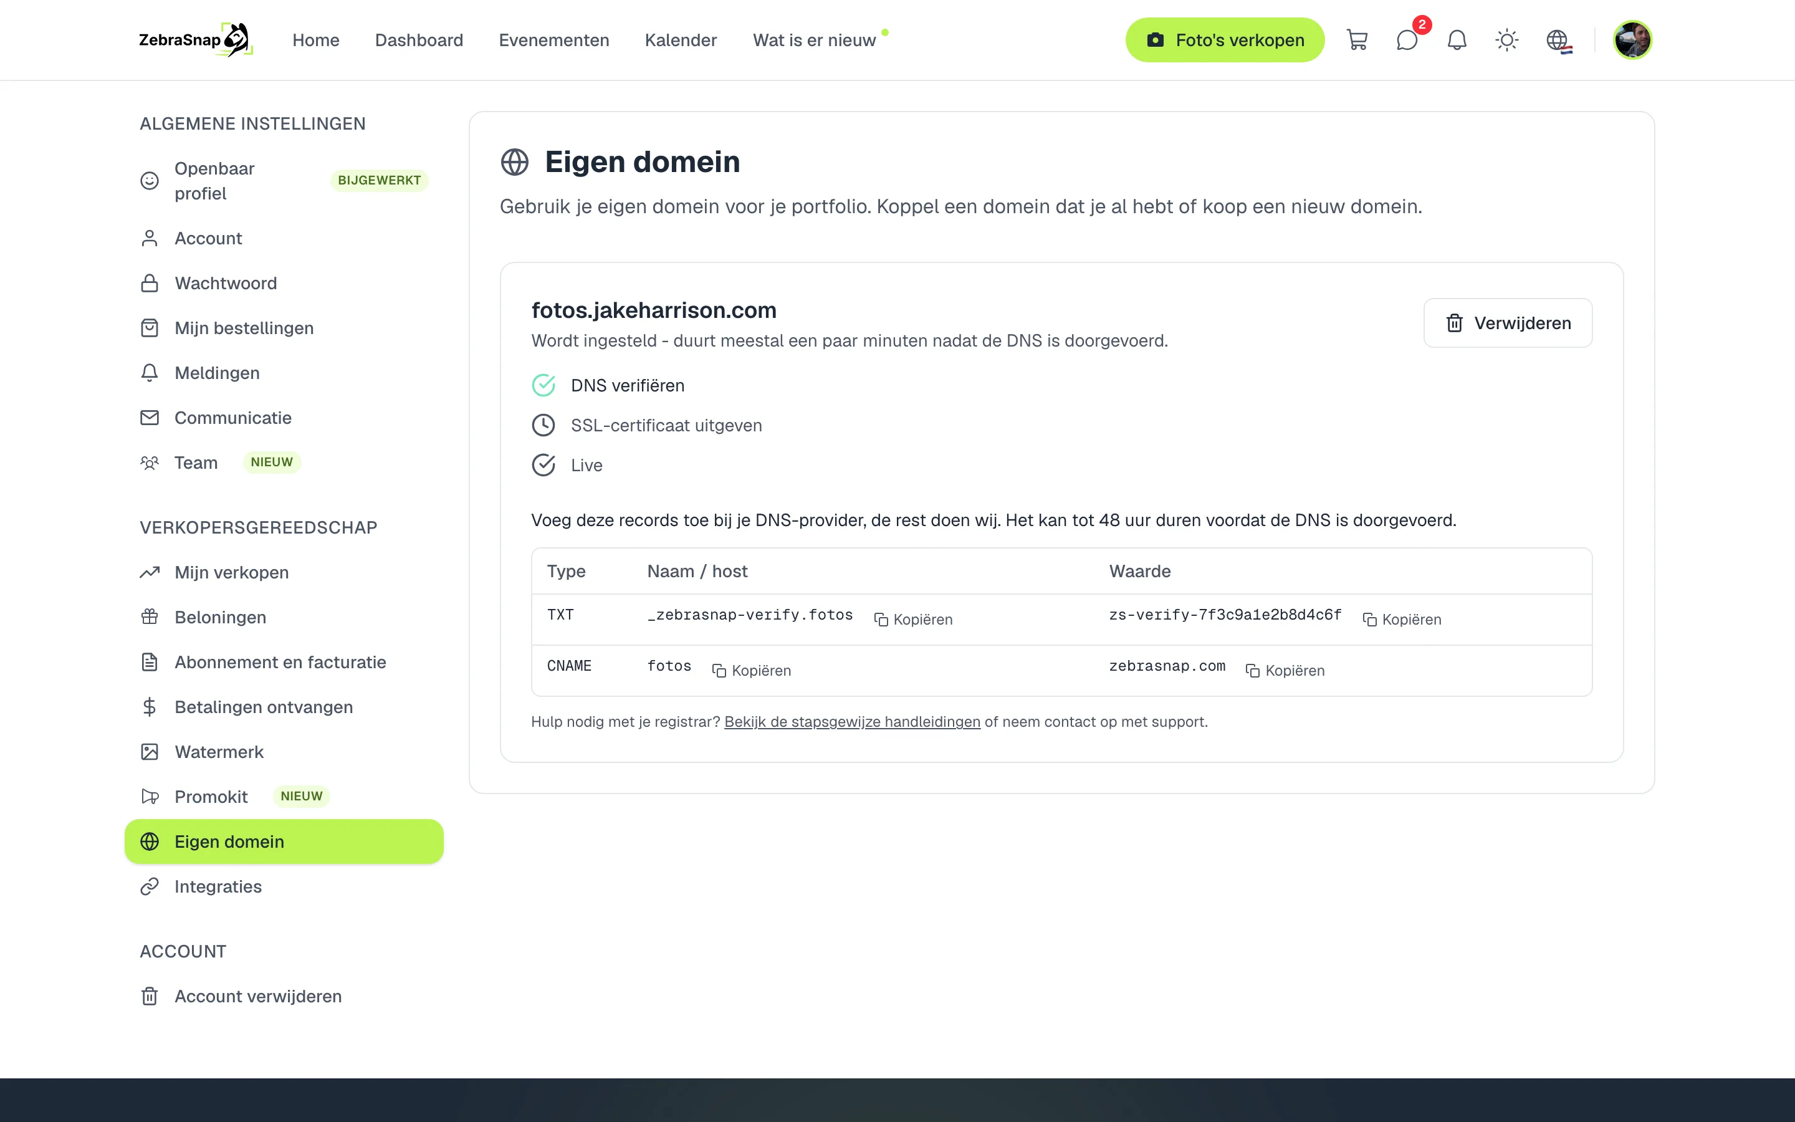Copy the CNAME host fotos
The width and height of the screenshot is (1795, 1122).
click(752, 671)
